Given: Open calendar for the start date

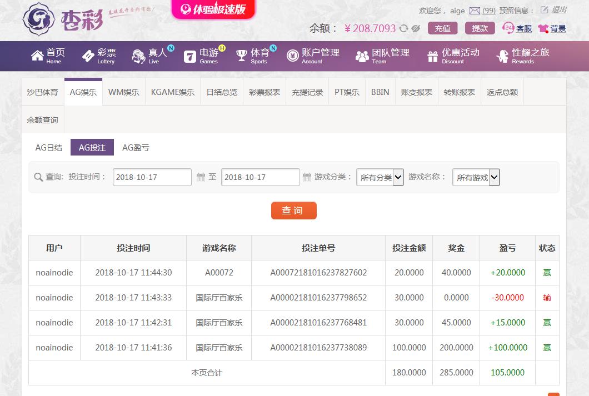Looking at the screenshot, I should click(x=201, y=178).
